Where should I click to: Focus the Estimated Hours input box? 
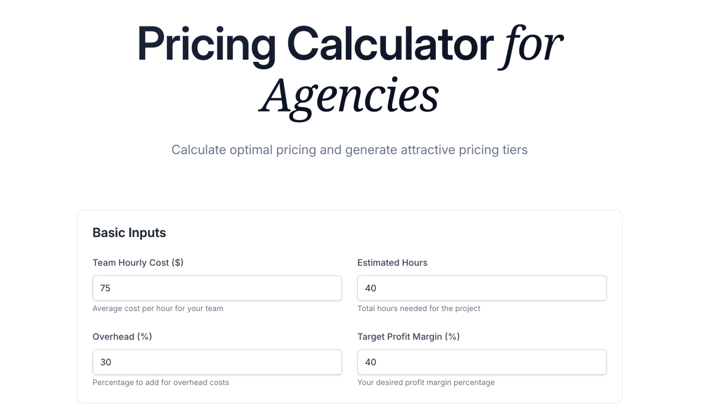[482, 288]
